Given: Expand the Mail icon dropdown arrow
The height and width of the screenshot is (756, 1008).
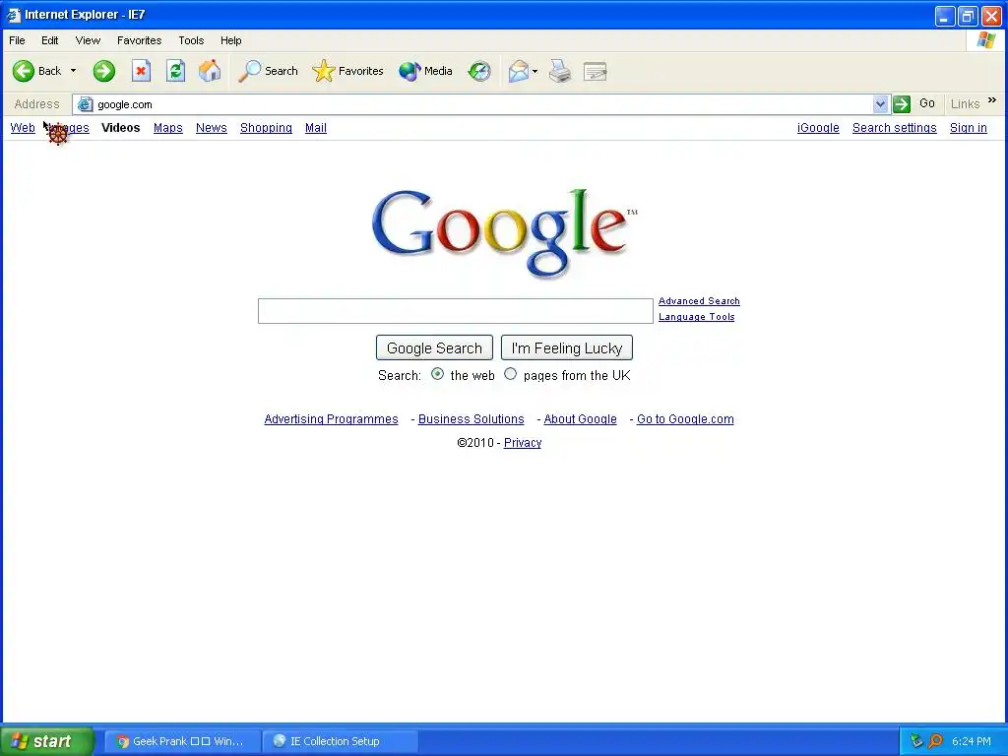Looking at the screenshot, I should pyautogui.click(x=535, y=71).
